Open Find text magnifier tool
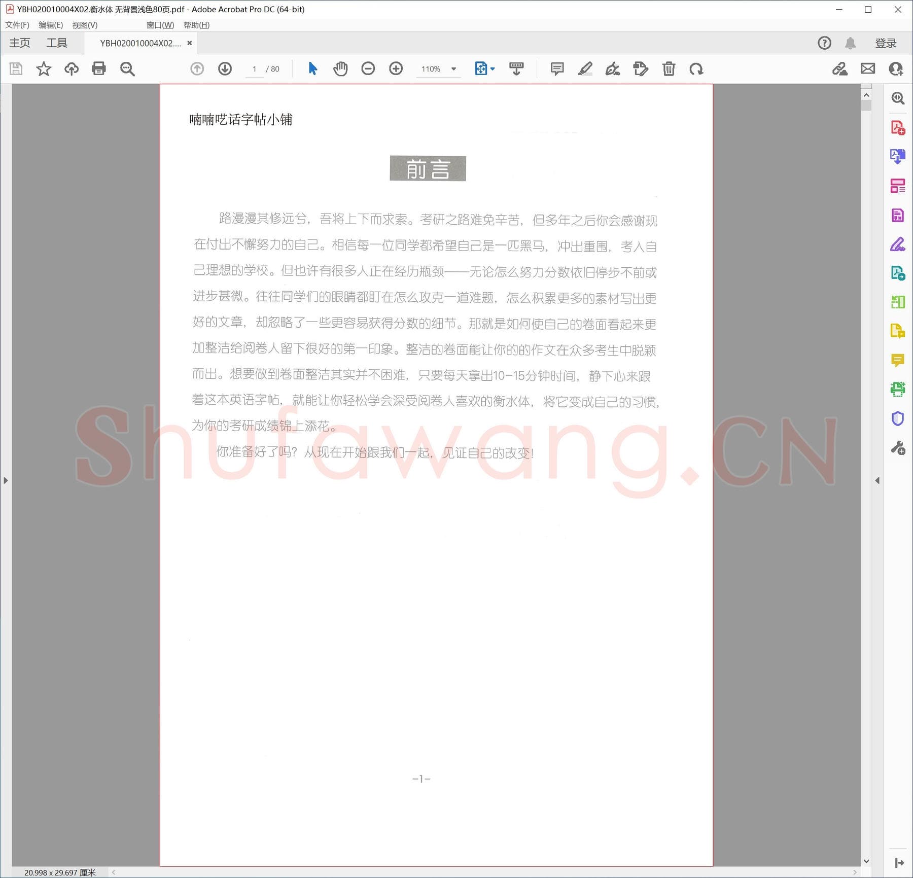The height and width of the screenshot is (878, 913). pyautogui.click(x=127, y=68)
